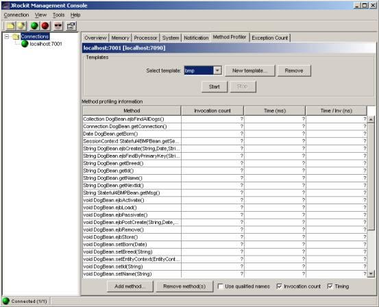Click the green localhost:7001 status icon
Screen dimensions: 379x307
25,44
